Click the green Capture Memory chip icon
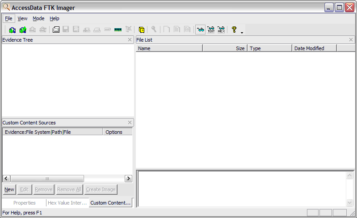The width and height of the screenshot is (357, 218). [118, 30]
